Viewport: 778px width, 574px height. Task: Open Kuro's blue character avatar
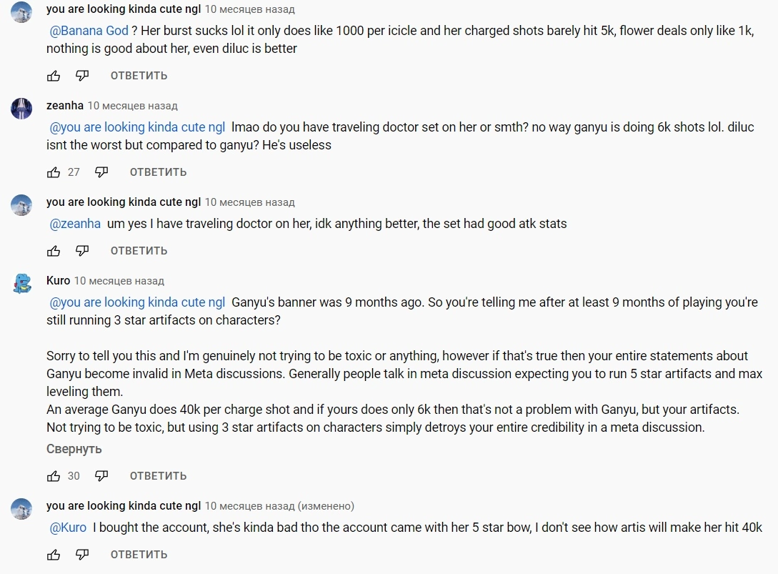pos(22,284)
